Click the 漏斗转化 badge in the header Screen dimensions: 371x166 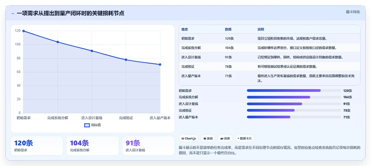(x=353, y=12)
